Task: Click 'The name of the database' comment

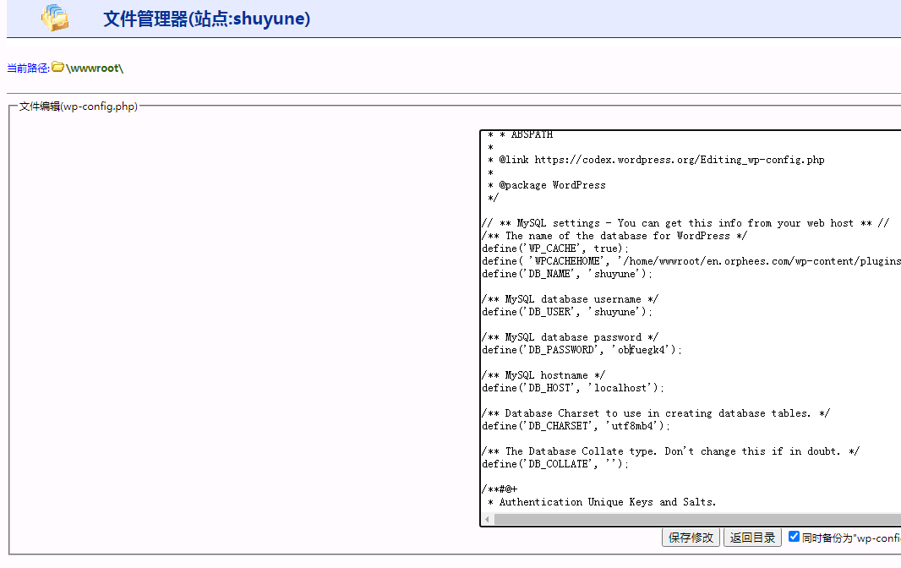Action: 614,236
